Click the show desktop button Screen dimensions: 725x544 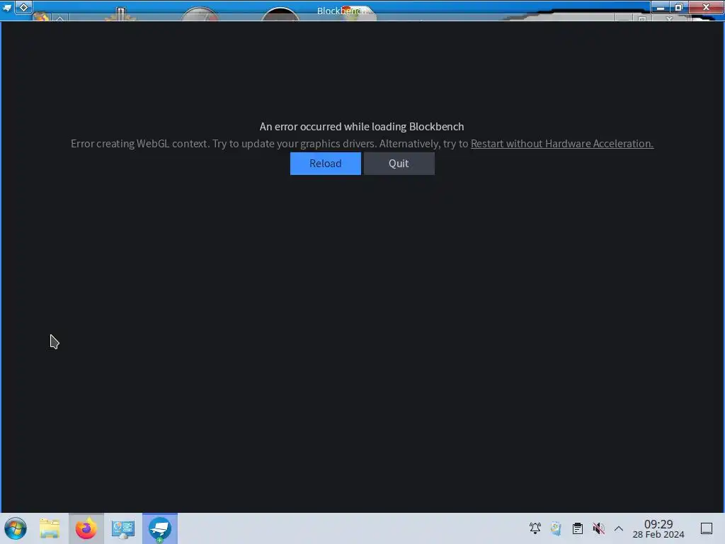click(x=707, y=528)
